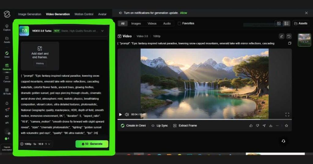Open the 1080p 5s 16:9 settings dropdown
This screenshot has width=313, height=164.
pyautogui.click(x=36, y=144)
